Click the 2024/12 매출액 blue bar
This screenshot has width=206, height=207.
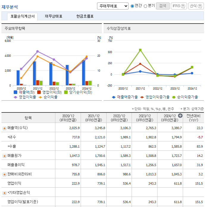coord(83,73)
